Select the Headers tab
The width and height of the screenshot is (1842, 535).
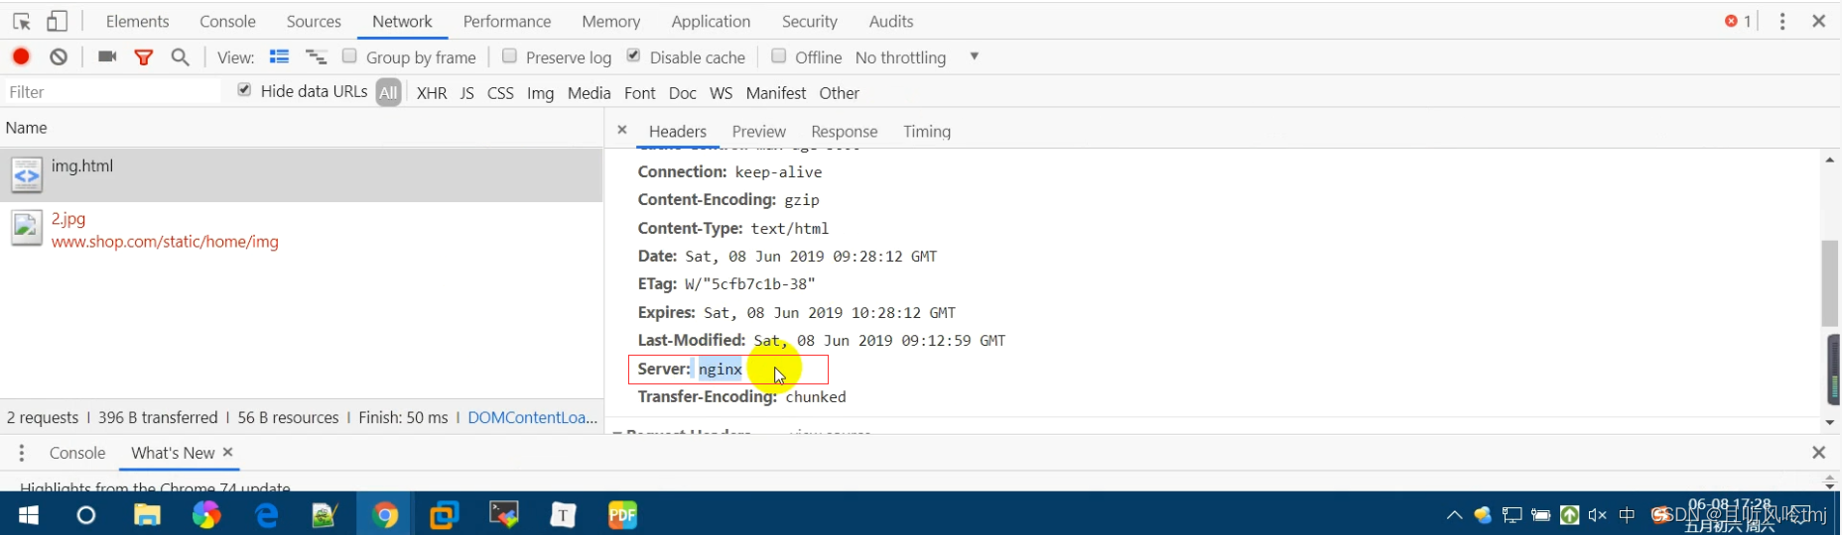(x=677, y=131)
